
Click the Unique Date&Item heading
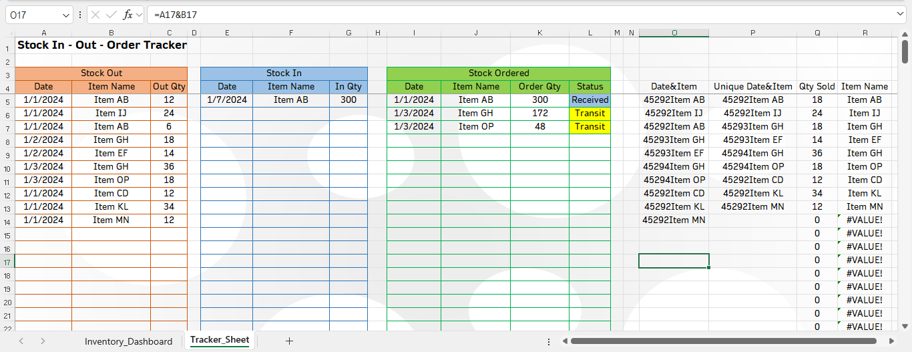[x=752, y=87]
